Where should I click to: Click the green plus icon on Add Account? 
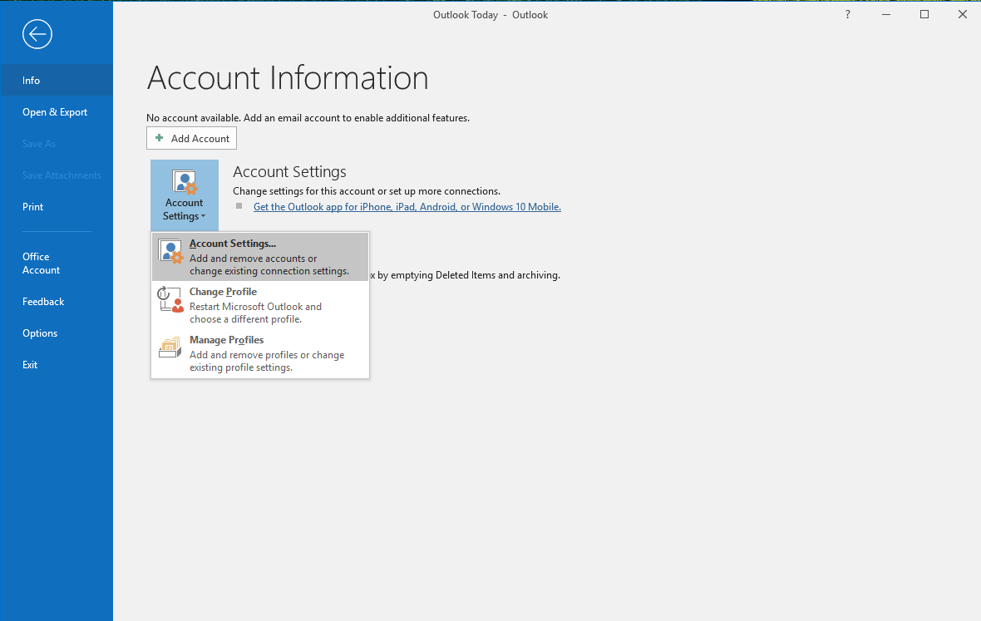click(x=160, y=138)
